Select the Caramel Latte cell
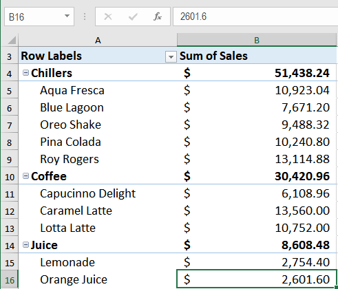The image size is (338, 289). tap(98, 211)
